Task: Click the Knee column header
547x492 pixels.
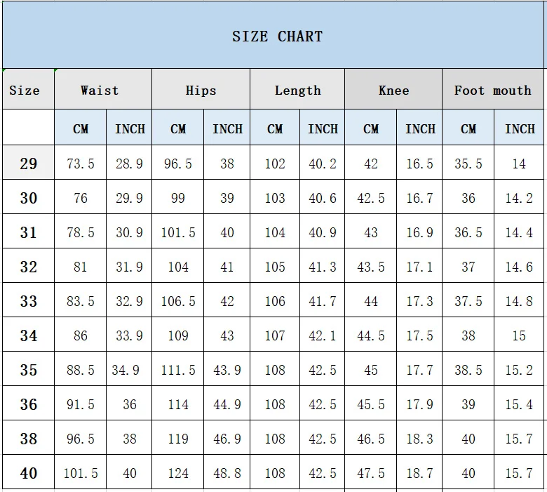Action: [x=393, y=91]
